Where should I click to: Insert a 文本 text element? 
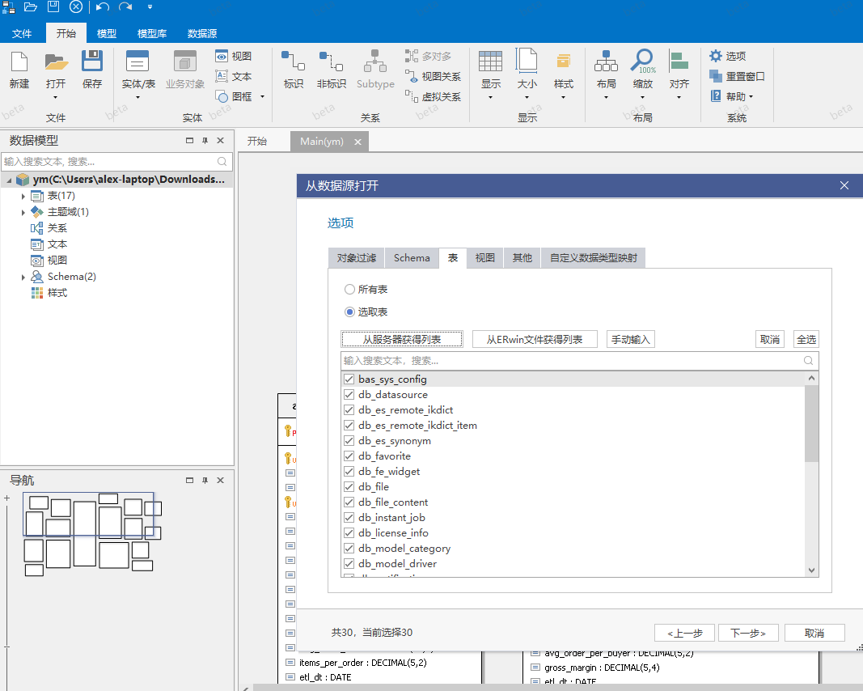[234, 77]
